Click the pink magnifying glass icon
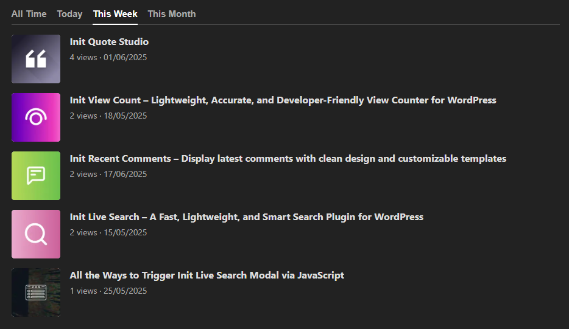 (36, 234)
